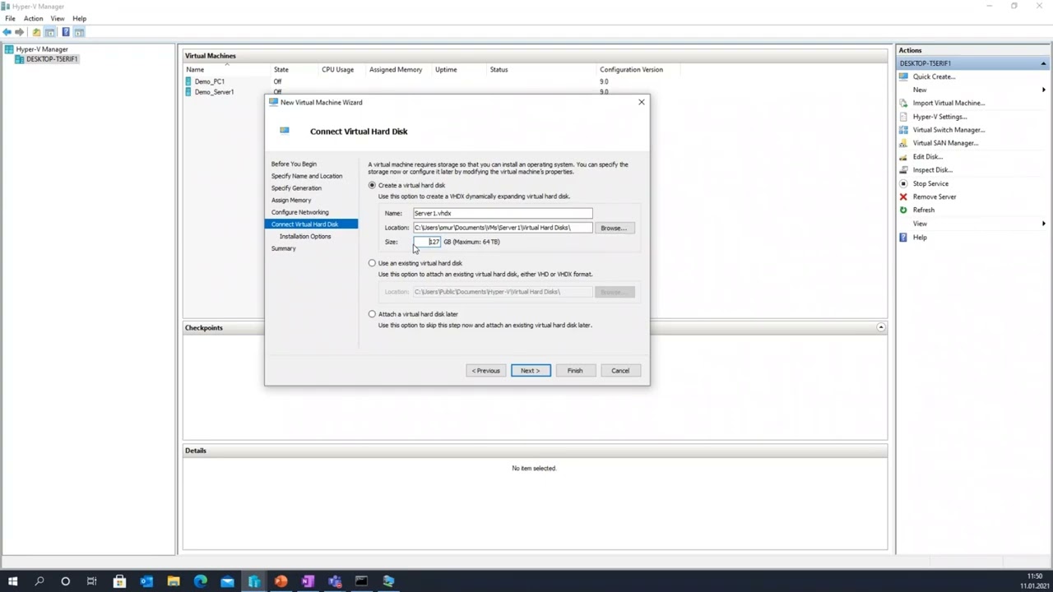Click the Finish button
Image resolution: width=1053 pixels, height=592 pixels.
pos(575,371)
